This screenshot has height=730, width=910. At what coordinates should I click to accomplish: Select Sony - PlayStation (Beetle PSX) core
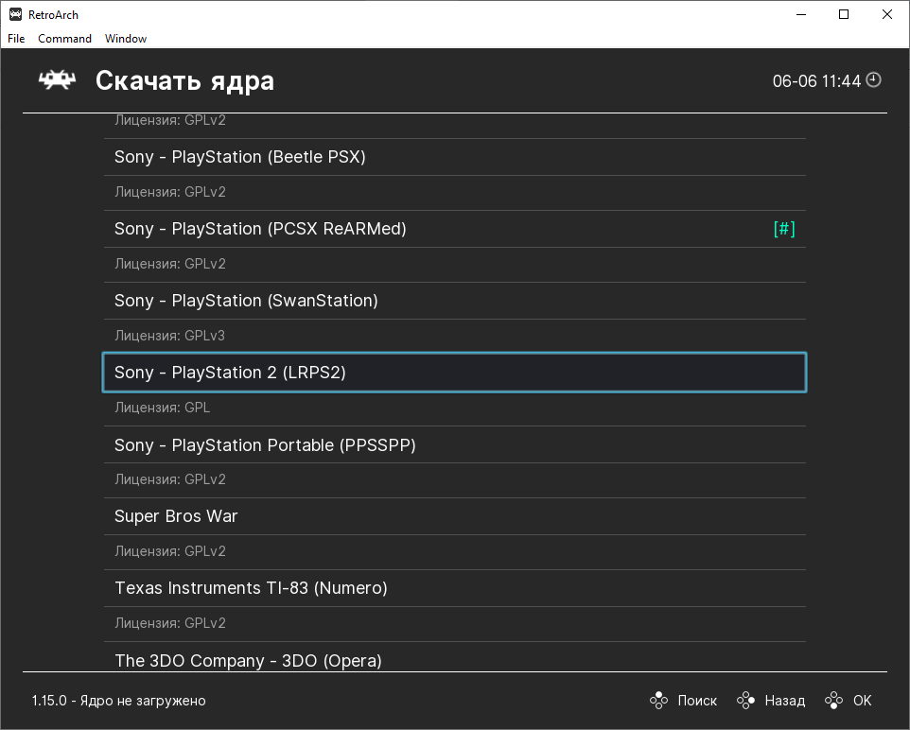[x=455, y=157]
